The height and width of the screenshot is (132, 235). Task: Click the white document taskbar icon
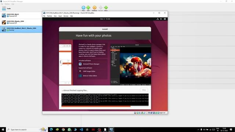(x=105, y=129)
